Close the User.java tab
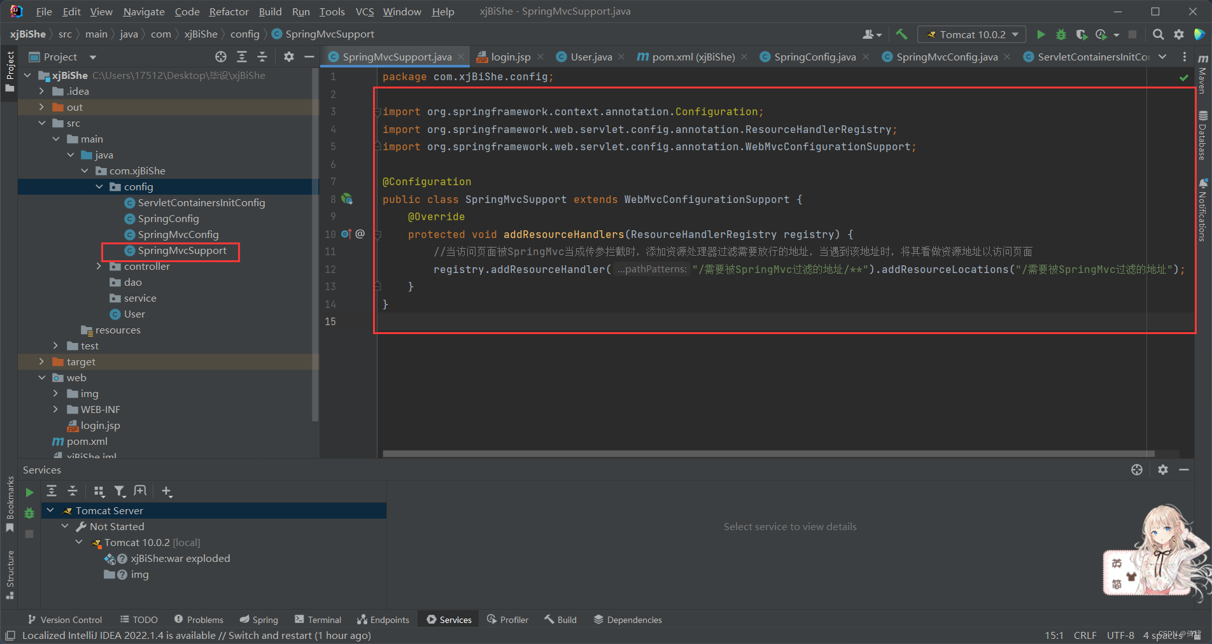This screenshot has height=644, width=1212. tap(621, 57)
